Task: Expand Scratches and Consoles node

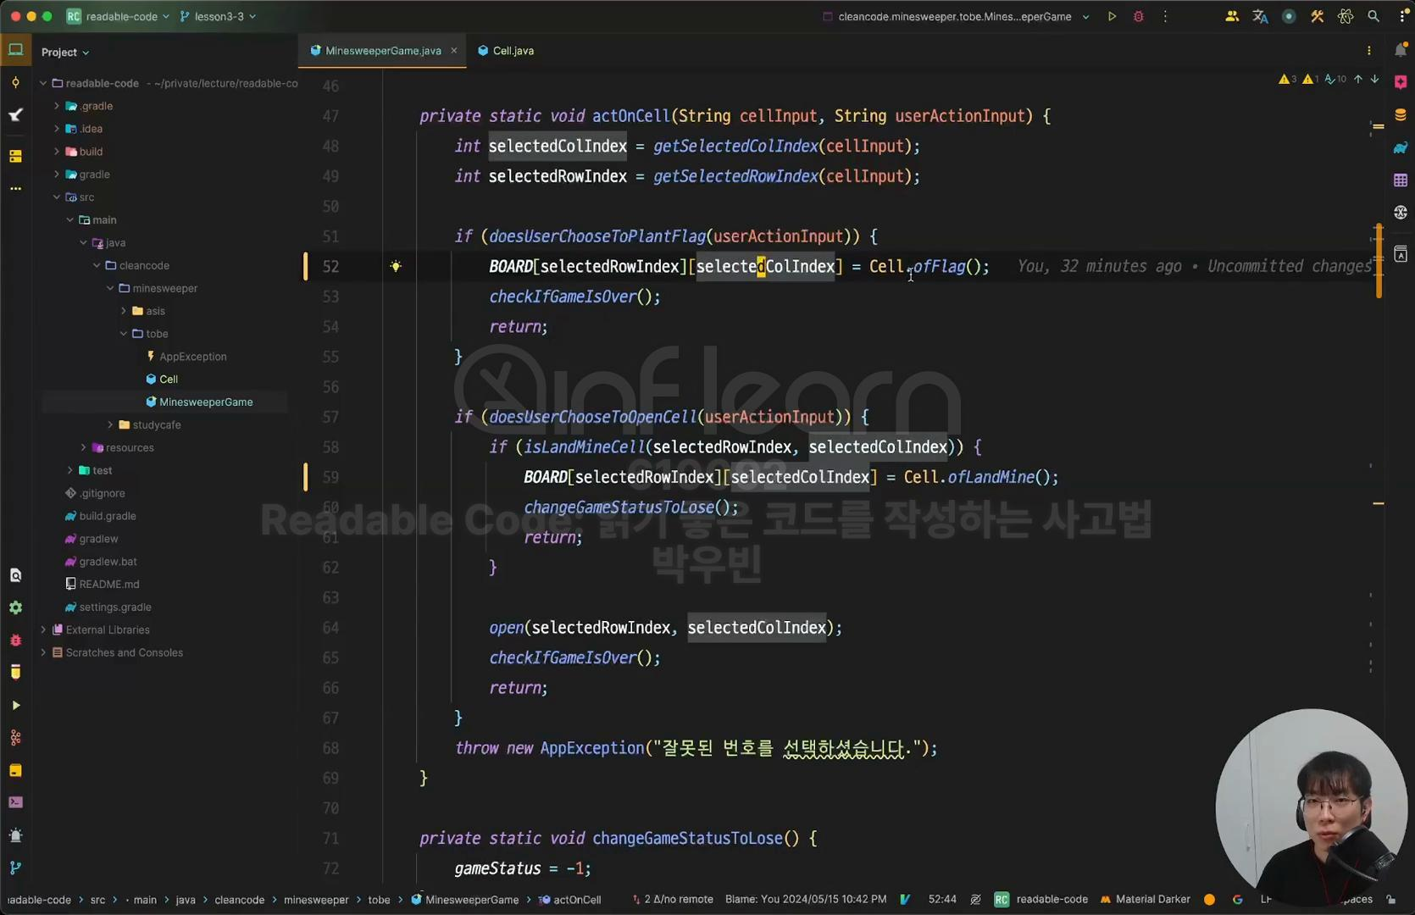Action: point(43,652)
